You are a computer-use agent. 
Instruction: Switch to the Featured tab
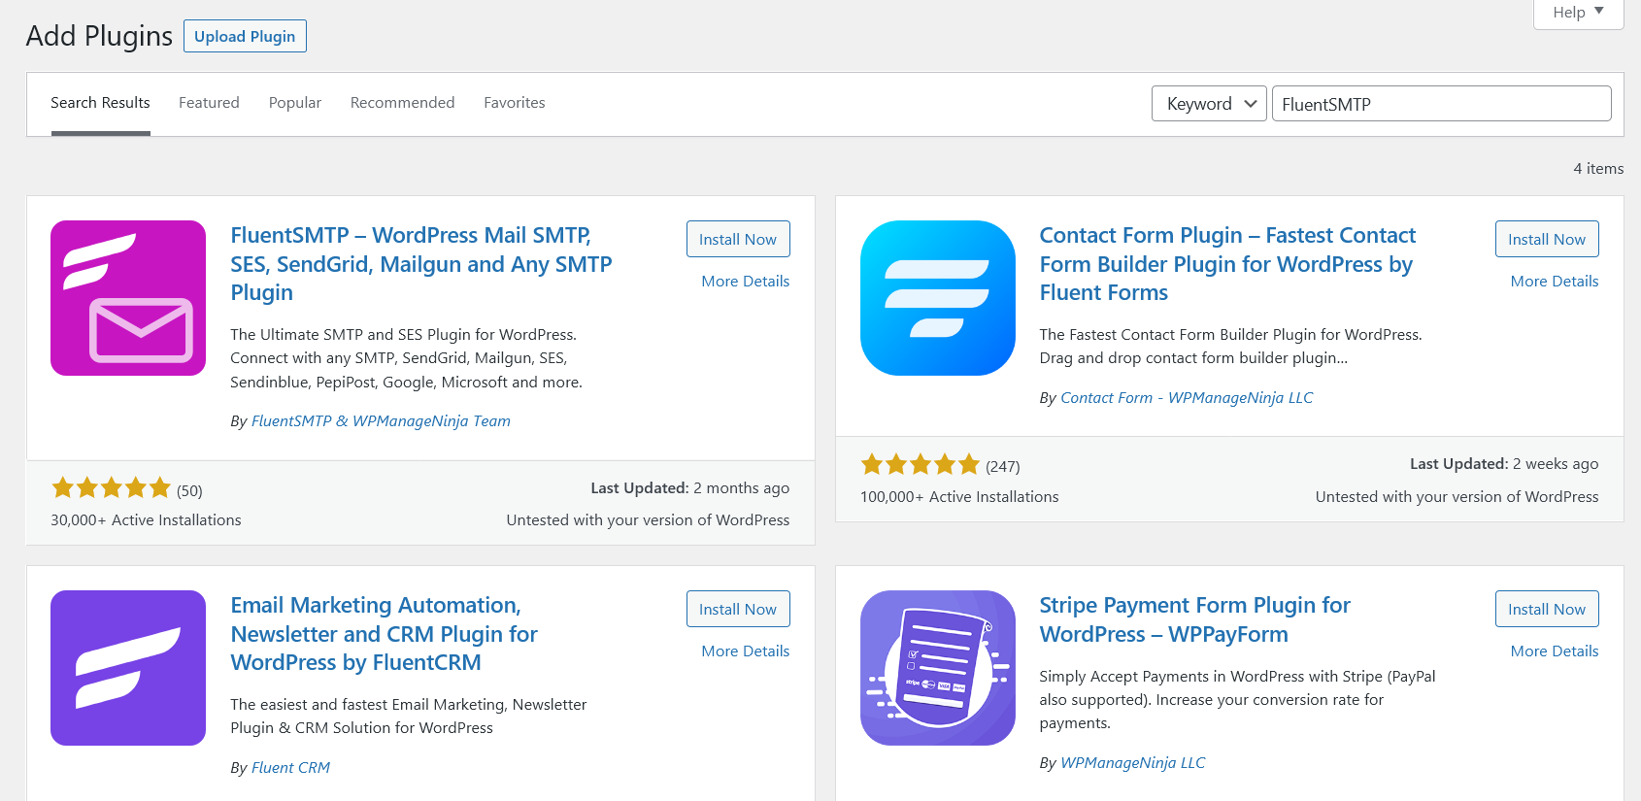(x=209, y=103)
